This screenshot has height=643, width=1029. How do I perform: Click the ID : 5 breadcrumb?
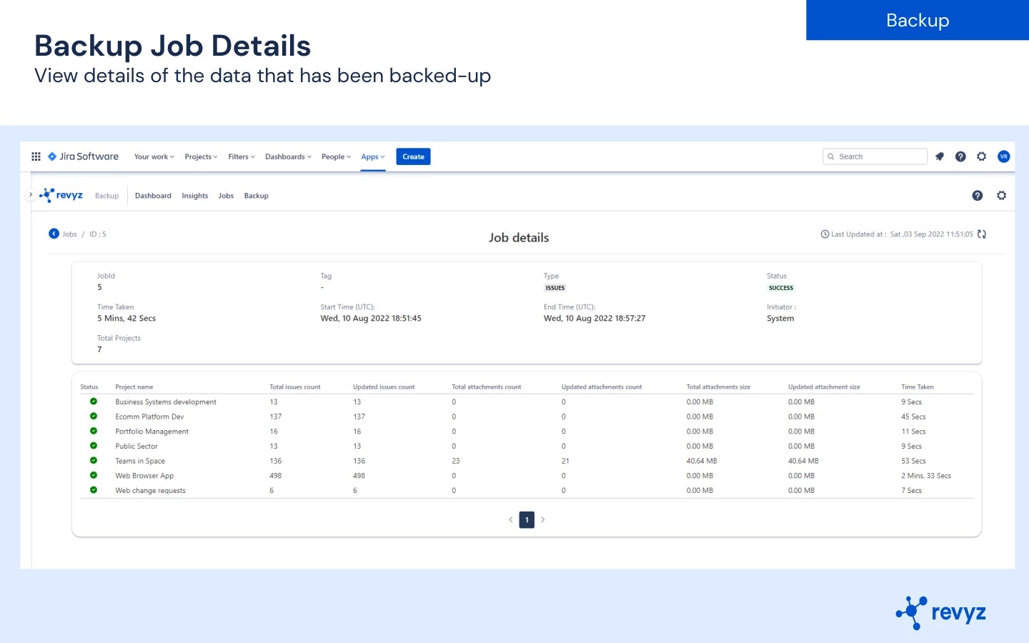pyautogui.click(x=98, y=234)
